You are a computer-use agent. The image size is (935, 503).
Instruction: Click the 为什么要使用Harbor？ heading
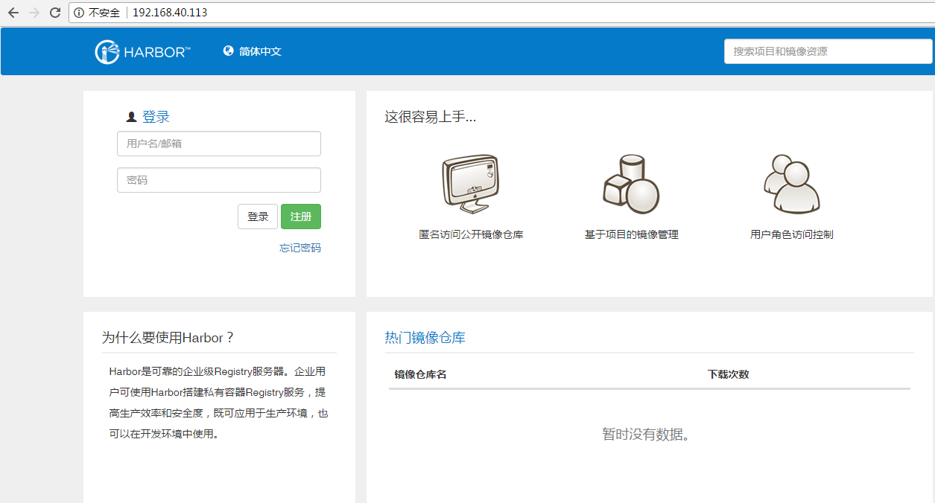[x=168, y=338]
